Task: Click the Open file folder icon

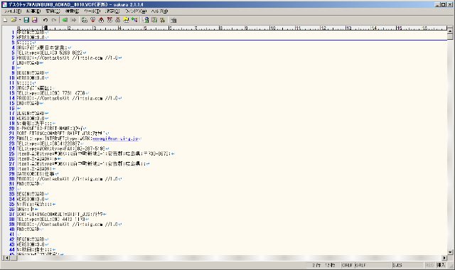Action: click(x=14, y=20)
